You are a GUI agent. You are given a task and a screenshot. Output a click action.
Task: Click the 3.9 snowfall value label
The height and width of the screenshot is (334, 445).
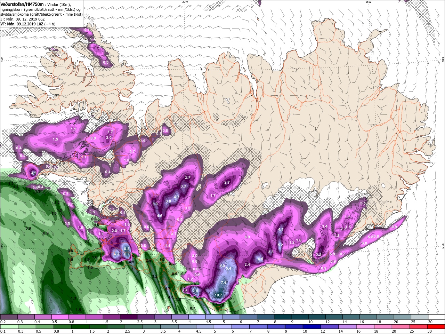155,204
